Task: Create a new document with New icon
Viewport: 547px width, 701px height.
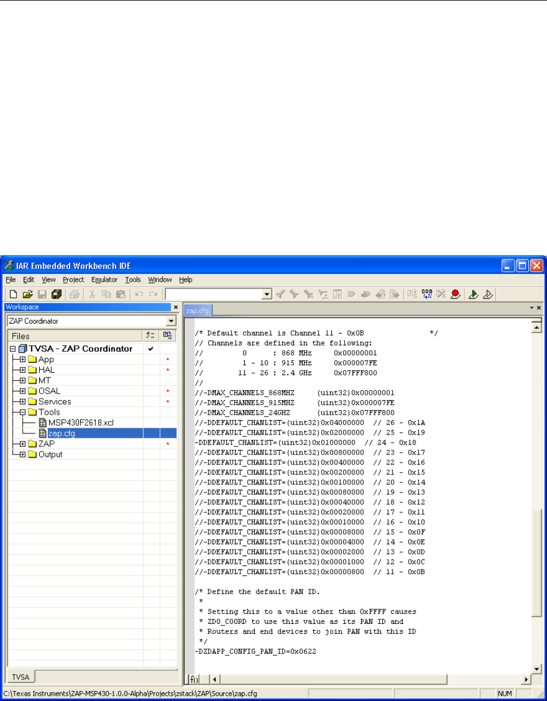Action: tap(13, 294)
